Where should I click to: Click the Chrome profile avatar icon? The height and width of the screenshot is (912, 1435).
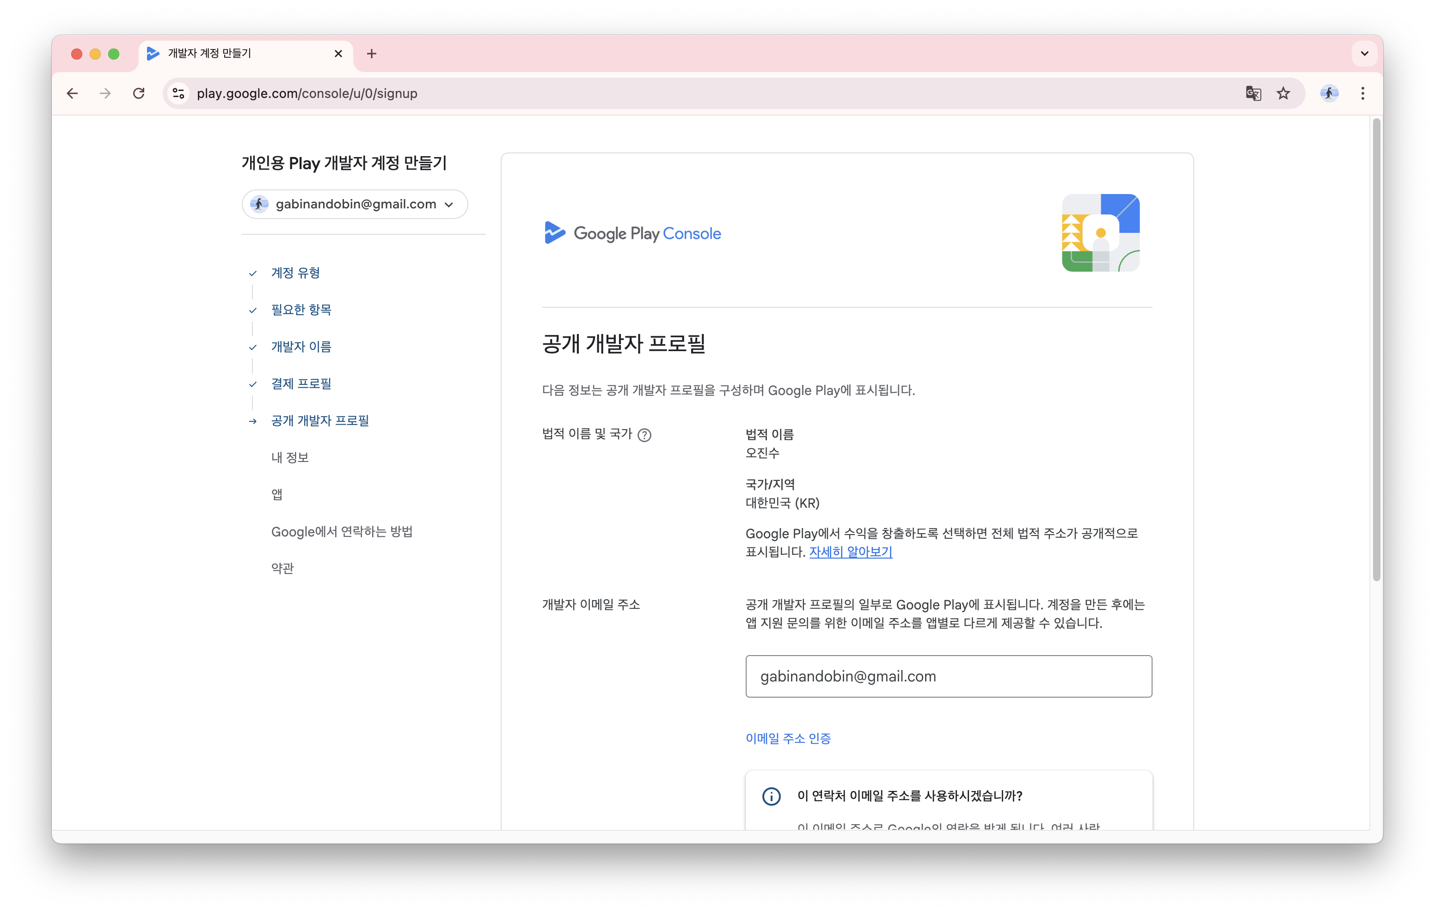[1329, 93]
